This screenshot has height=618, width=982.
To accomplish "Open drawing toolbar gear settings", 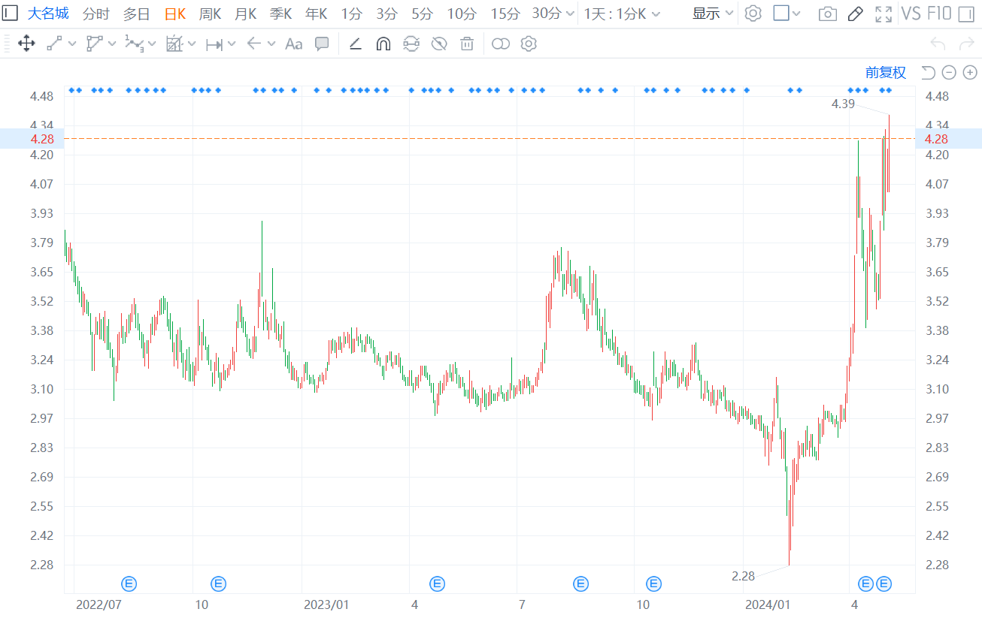I will pos(529,44).
